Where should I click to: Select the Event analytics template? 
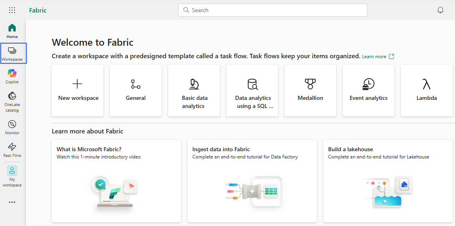coord(368,91)
